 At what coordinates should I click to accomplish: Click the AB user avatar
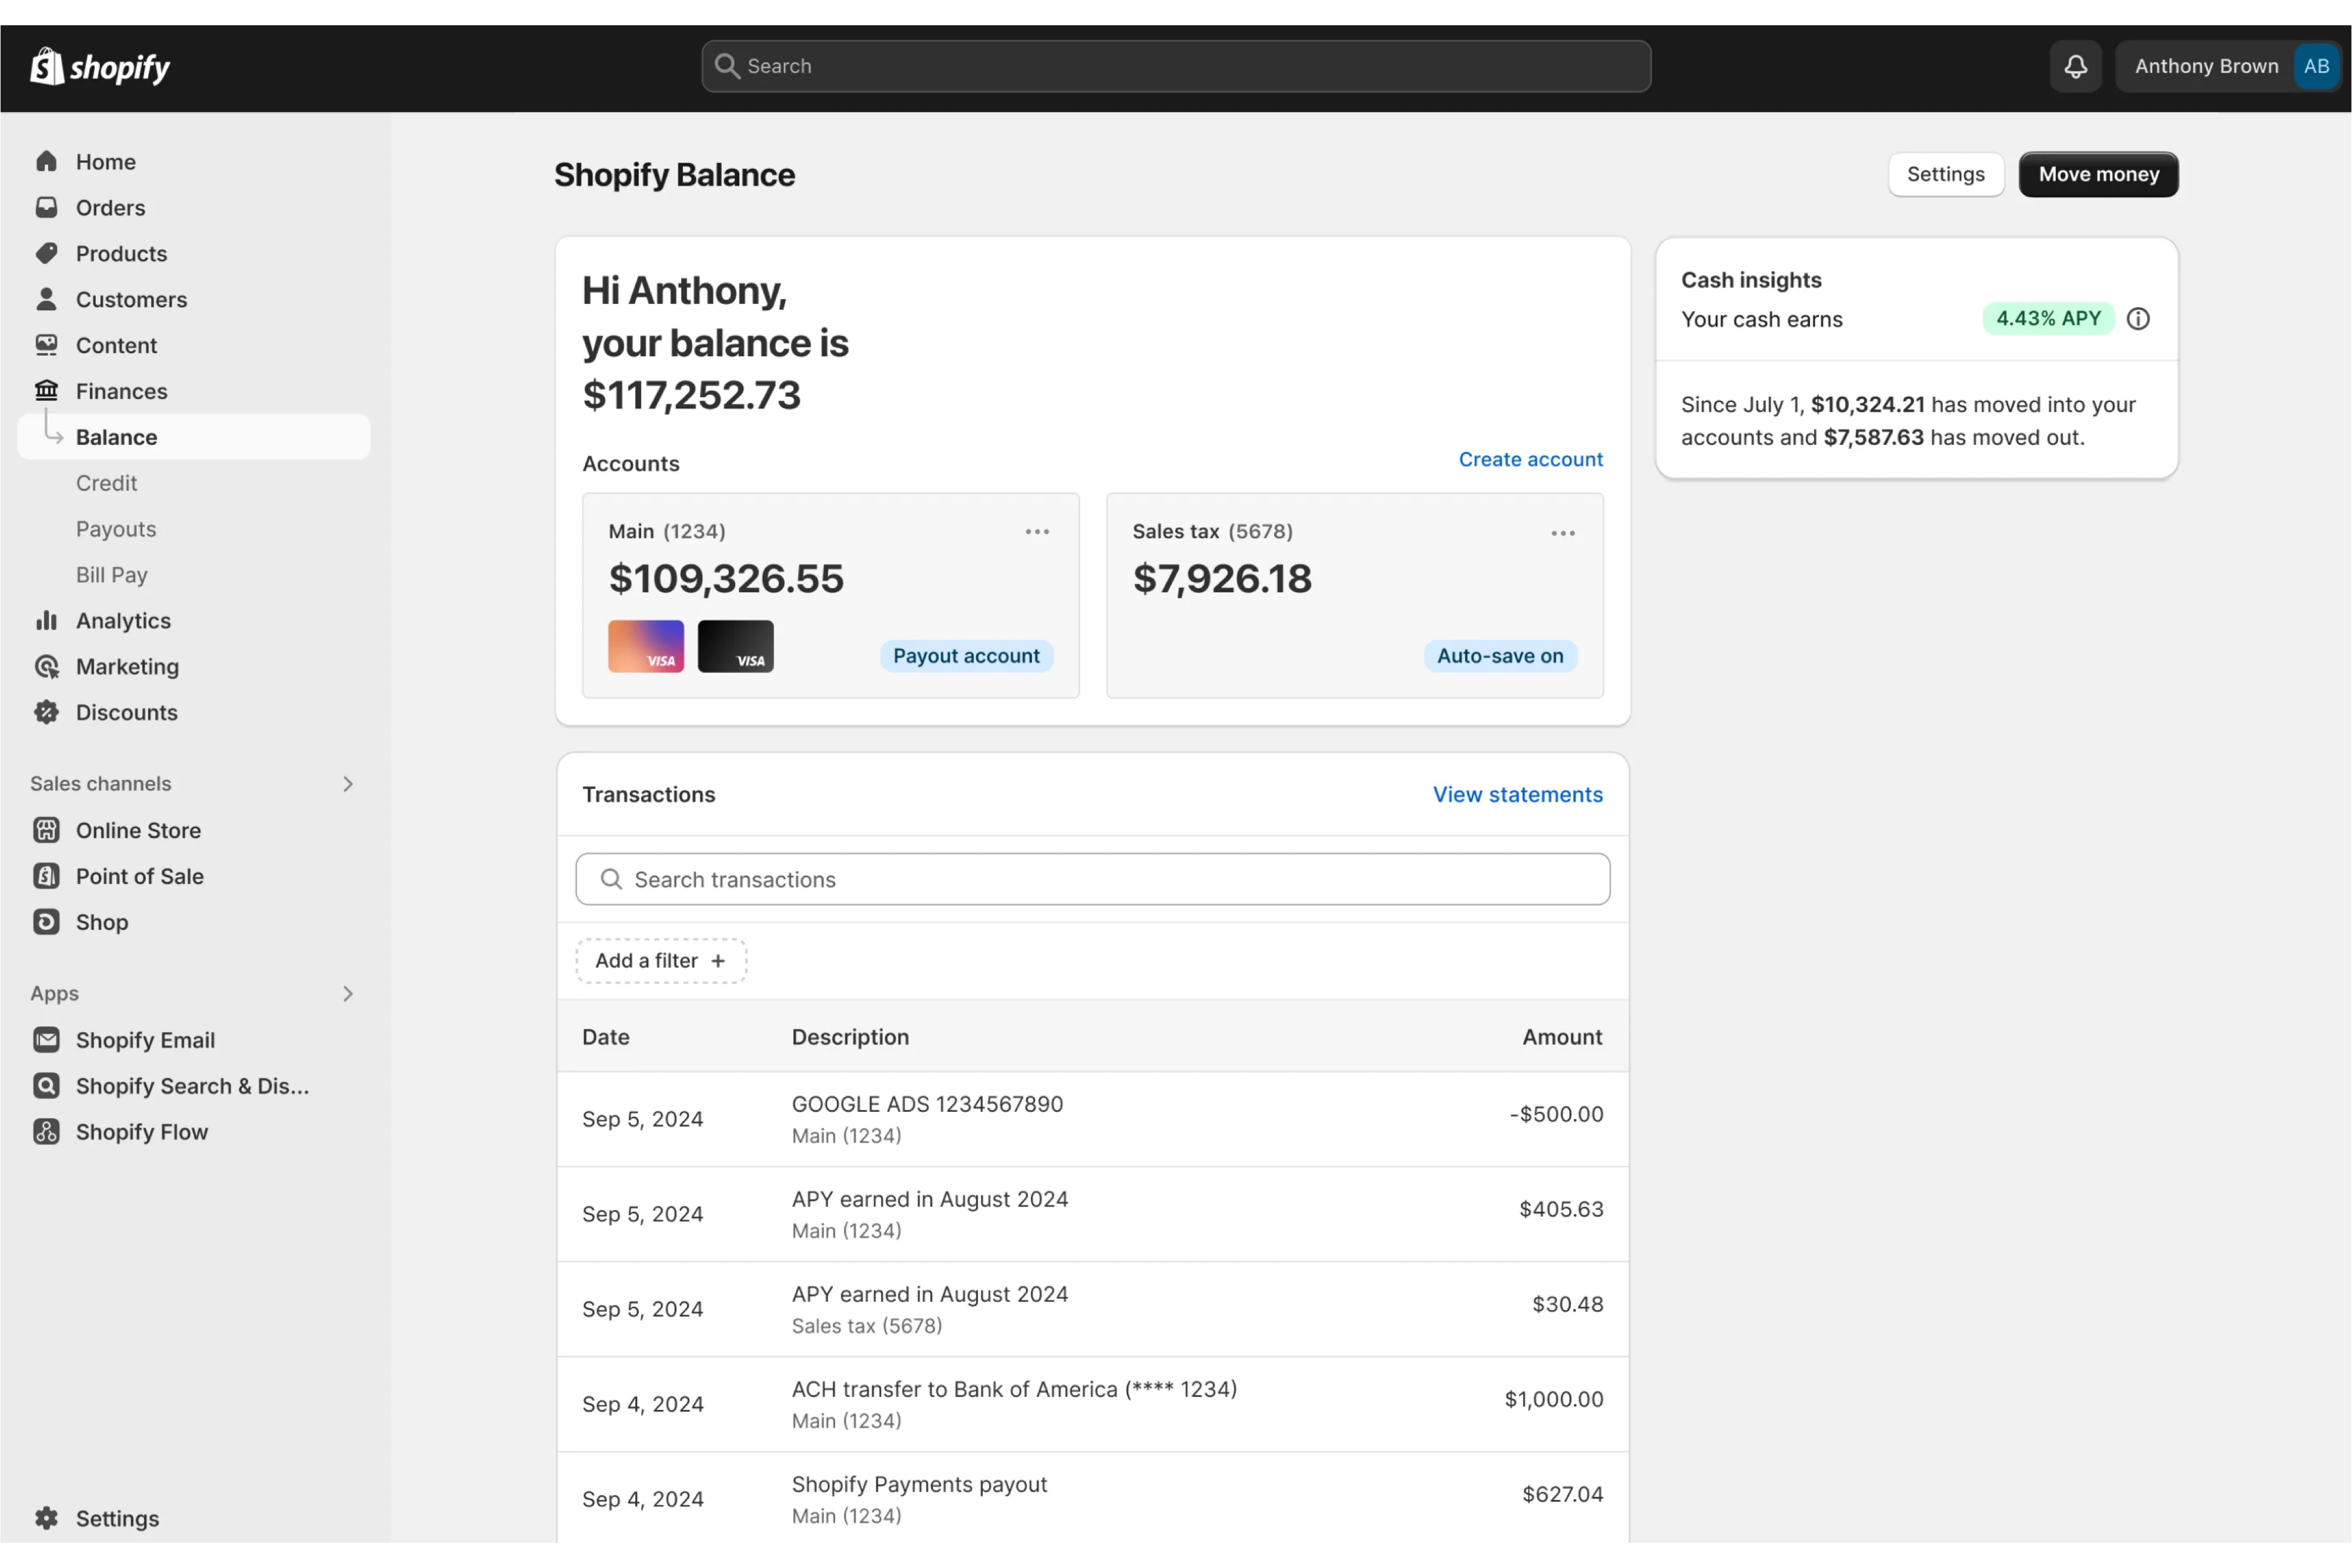2316,67
